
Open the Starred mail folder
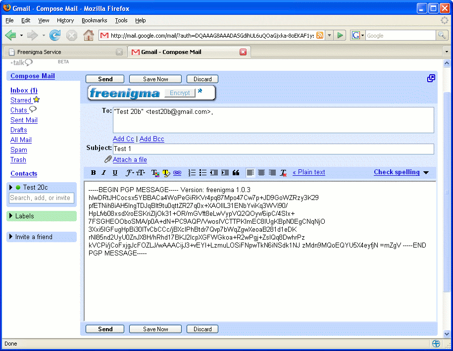point(20,100)
